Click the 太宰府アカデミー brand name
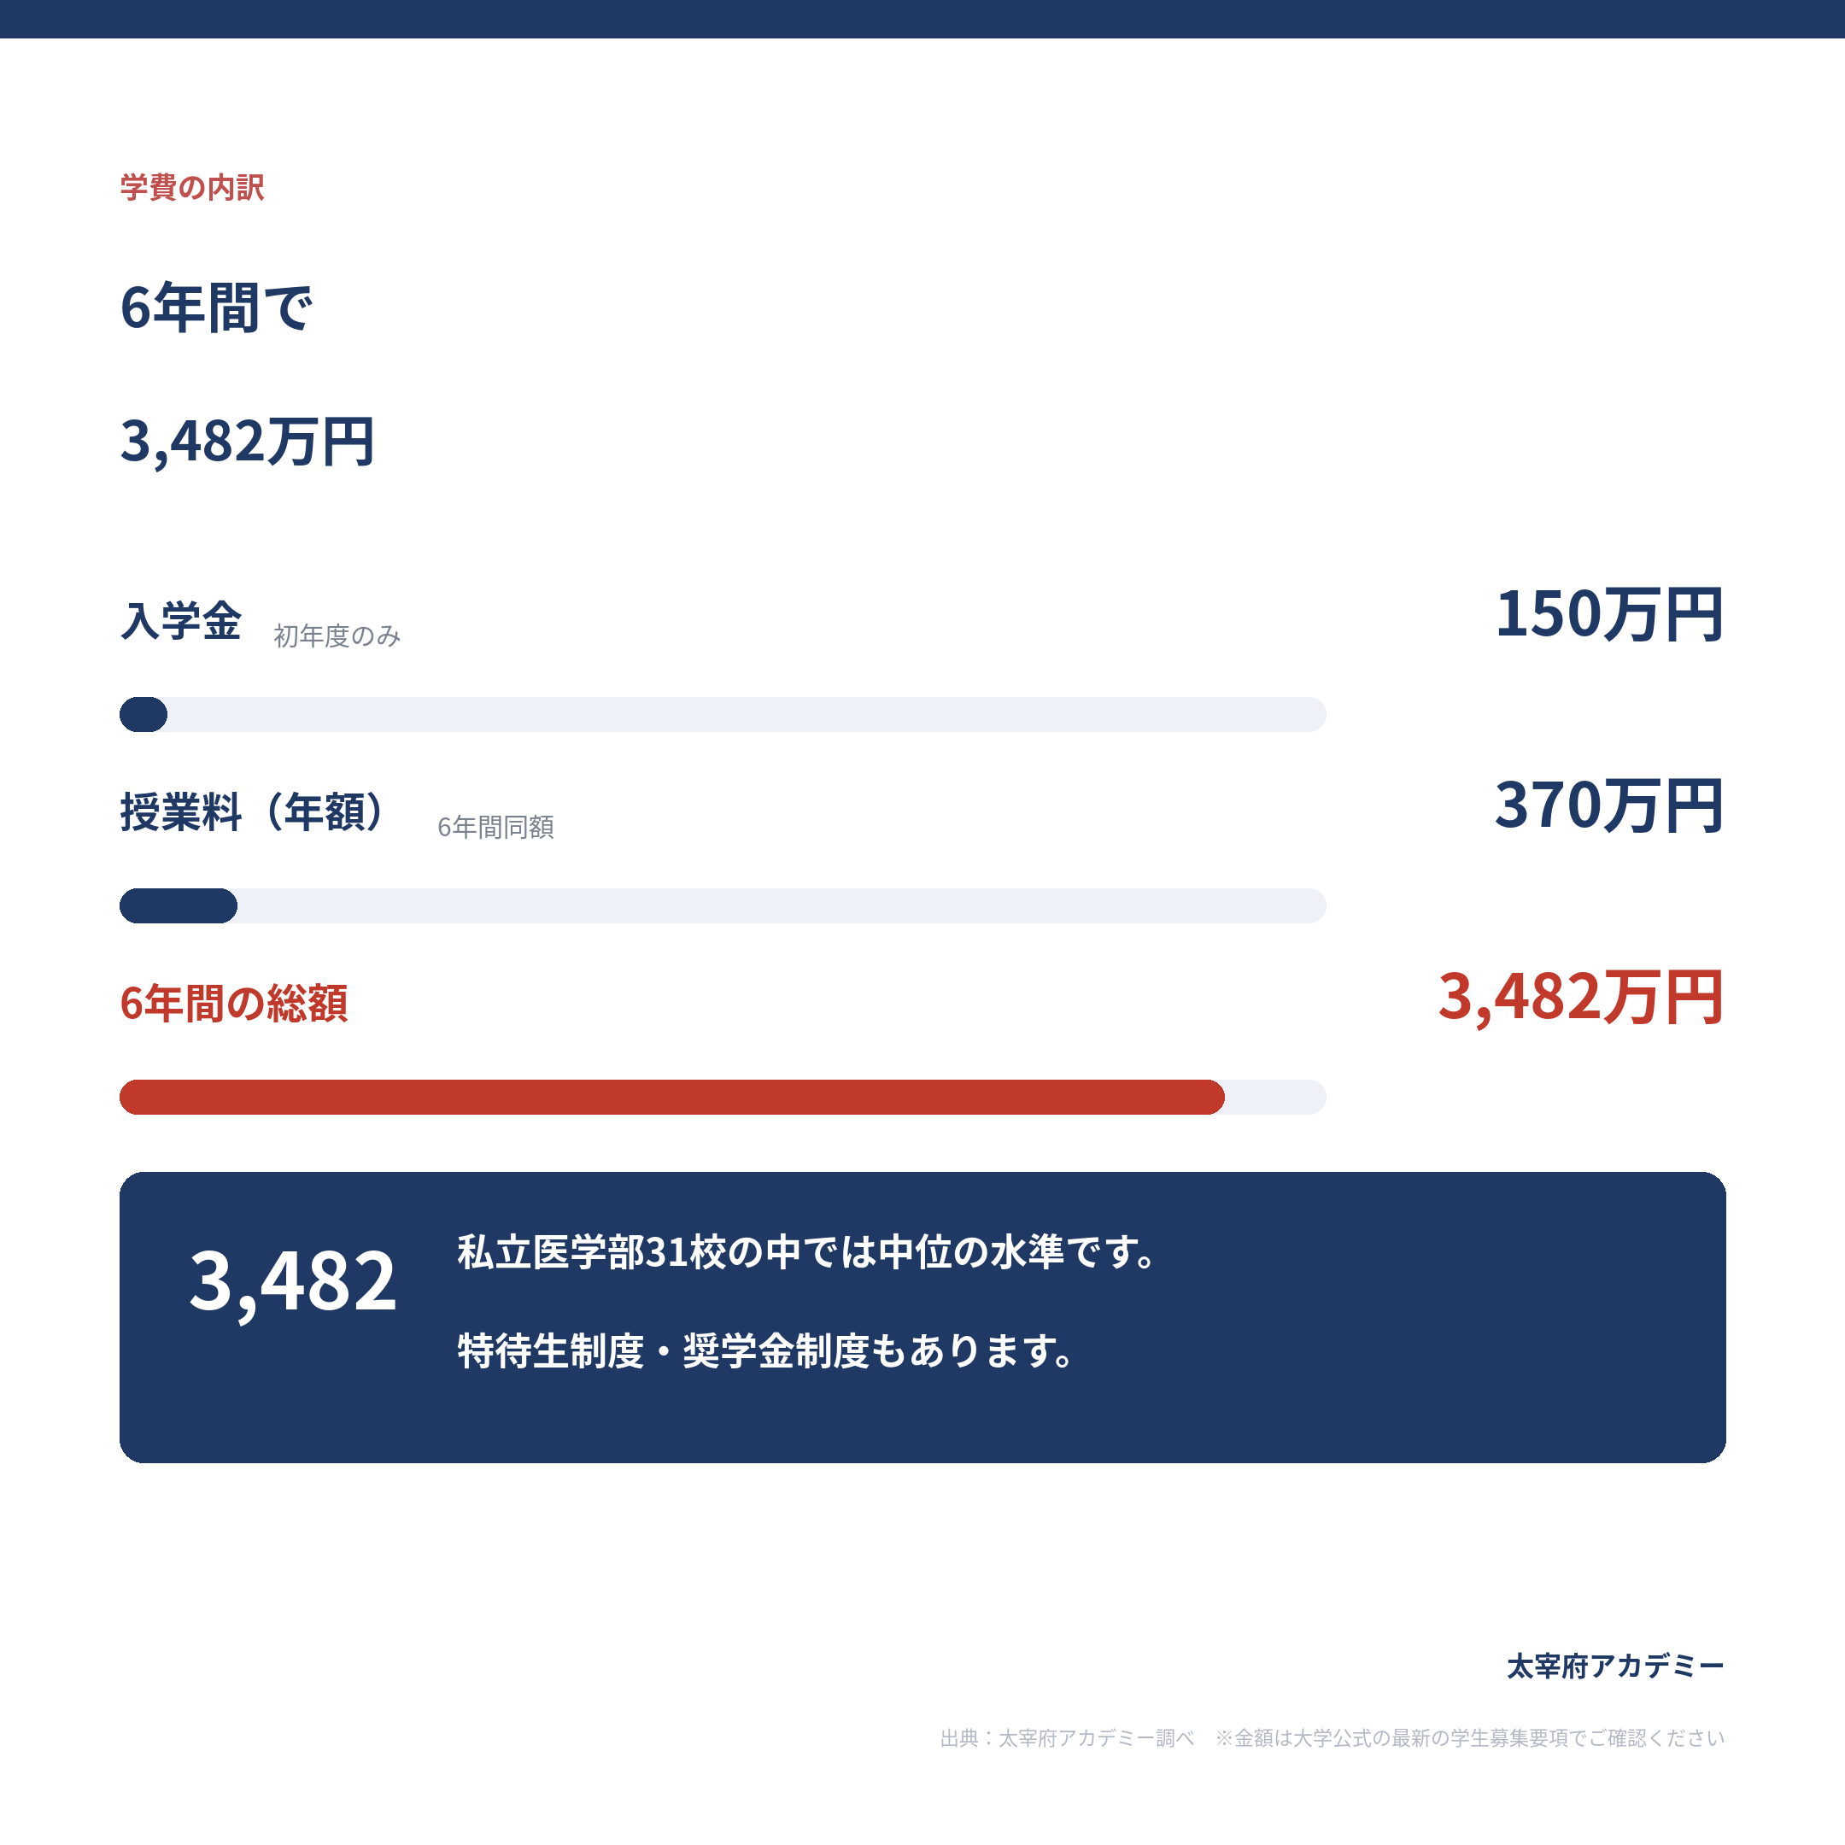Image resolution: width=1845 pixels, height=1845 pixels. (x=1616, y=1666)
